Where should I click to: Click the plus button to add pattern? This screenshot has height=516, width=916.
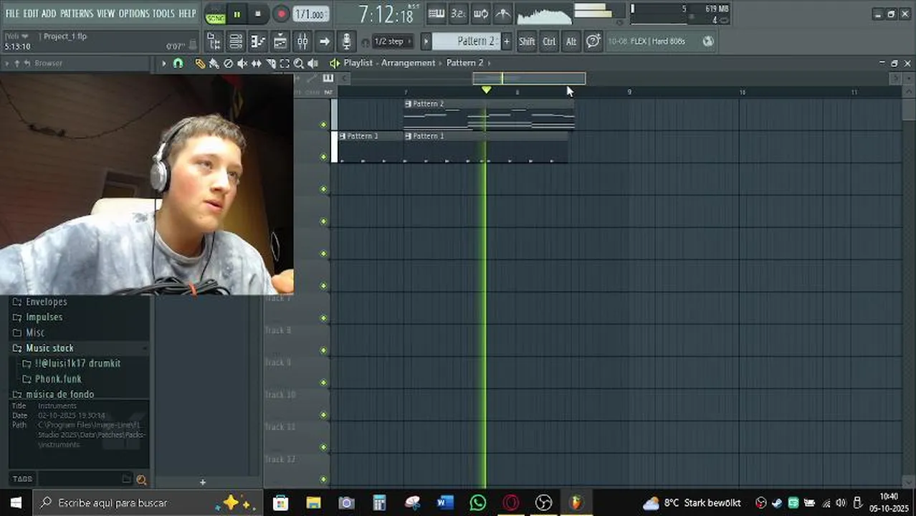click(x=506, y=42)
